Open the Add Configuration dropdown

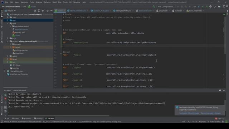[x=166, y=6]
